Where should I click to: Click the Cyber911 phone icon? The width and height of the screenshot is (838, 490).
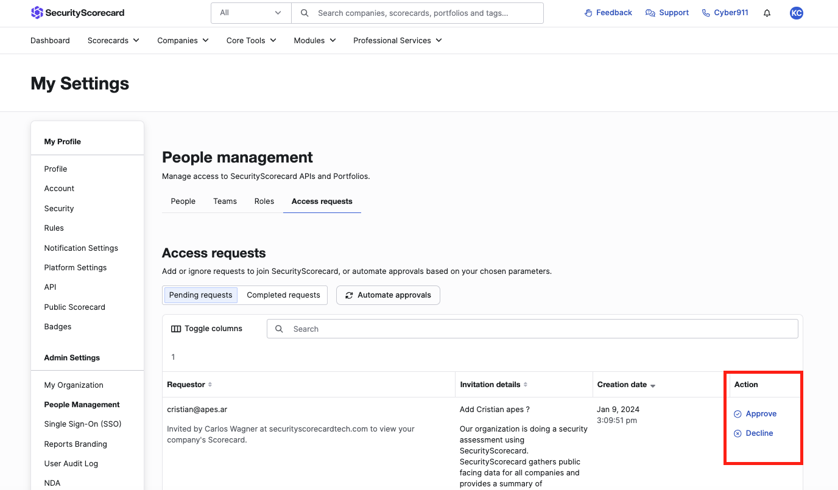[x=706, y=13]
